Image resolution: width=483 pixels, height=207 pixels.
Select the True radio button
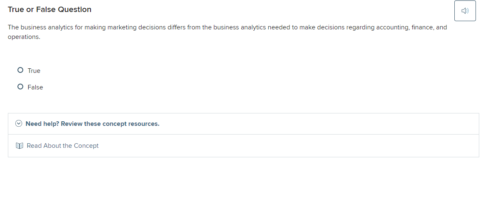(20, 70)
